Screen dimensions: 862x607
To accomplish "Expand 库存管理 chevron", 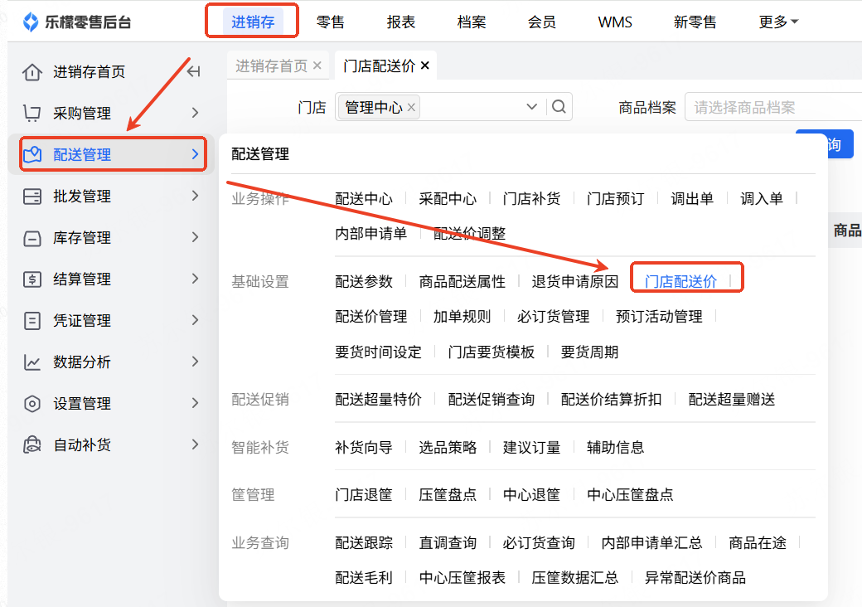I will pyautogui.click(x=195, y=237).
